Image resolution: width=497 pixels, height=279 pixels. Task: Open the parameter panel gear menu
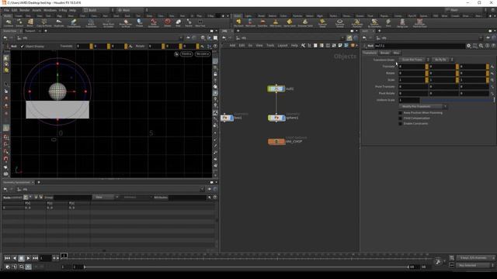[x=469, y=46]
